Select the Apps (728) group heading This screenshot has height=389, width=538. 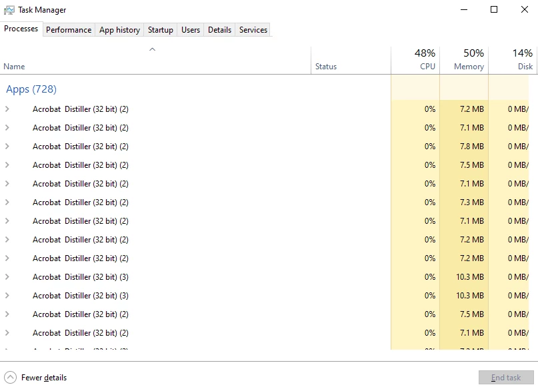coord(31,89)
